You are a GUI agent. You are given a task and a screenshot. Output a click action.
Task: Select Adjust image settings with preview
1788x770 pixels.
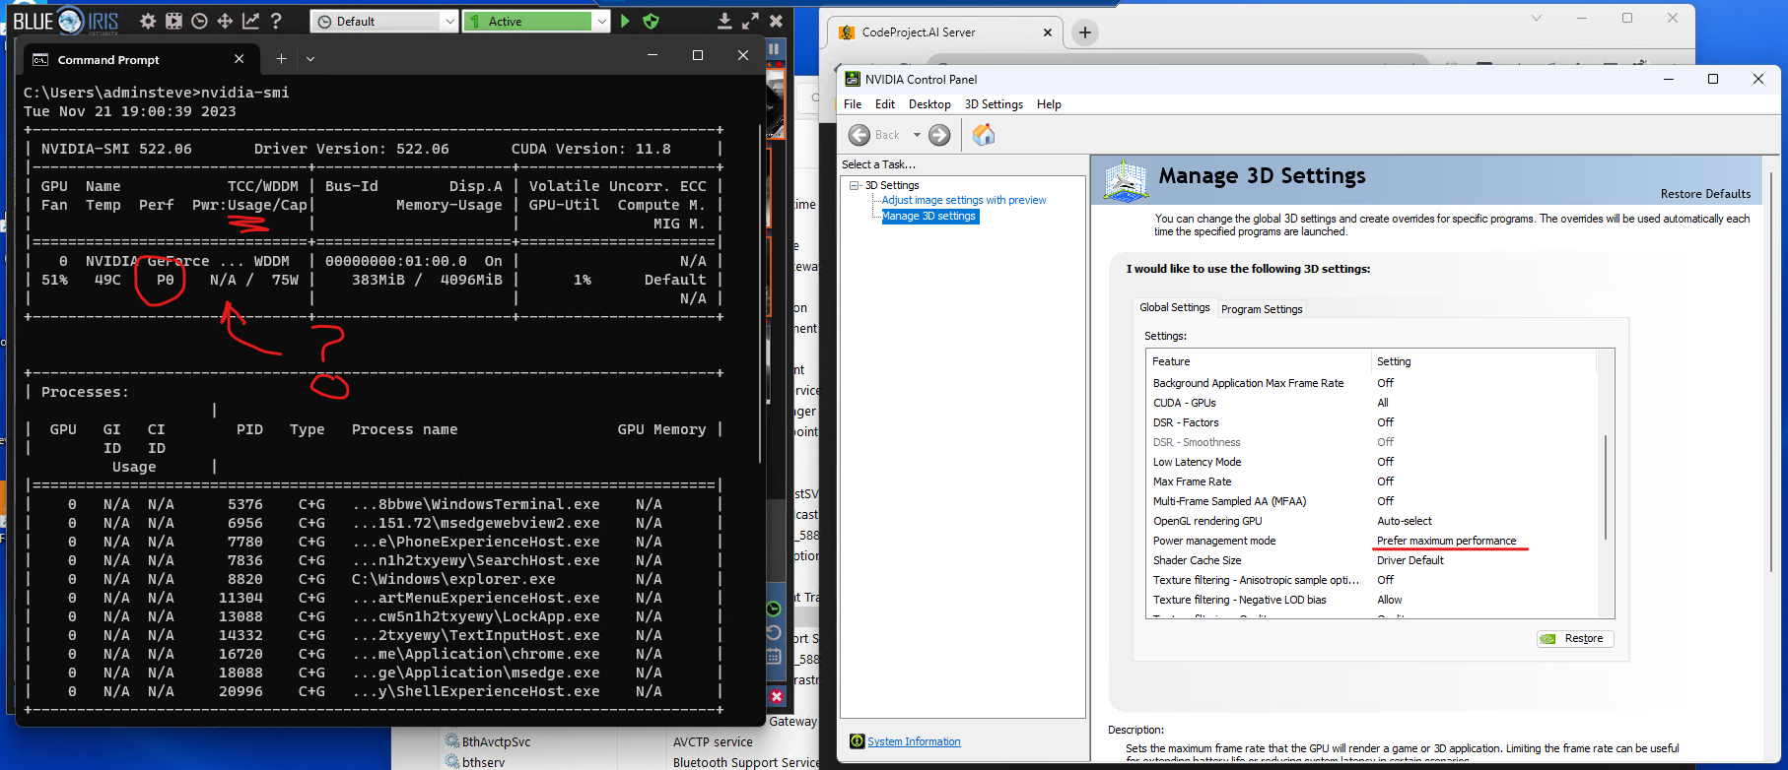[x=964, y=200]
